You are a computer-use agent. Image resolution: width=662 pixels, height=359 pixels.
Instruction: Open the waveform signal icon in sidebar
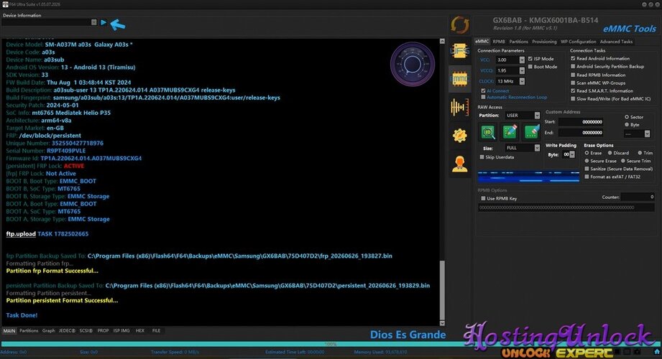pyautogui.click(x=459, y=107)
